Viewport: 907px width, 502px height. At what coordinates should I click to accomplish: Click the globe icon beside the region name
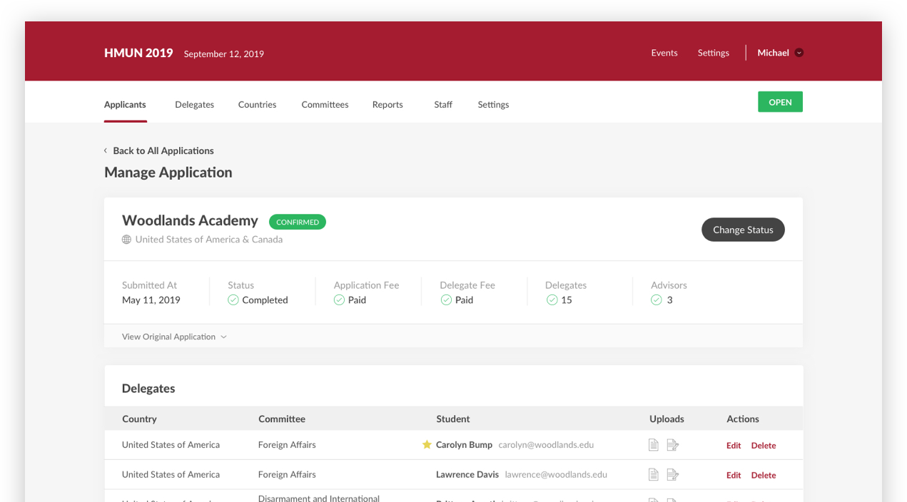pos(126,239)
